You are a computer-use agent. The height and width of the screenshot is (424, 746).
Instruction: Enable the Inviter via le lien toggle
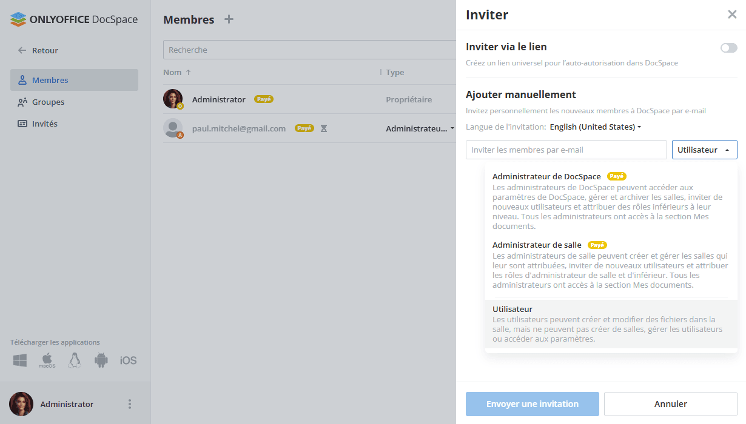(728, 47)
